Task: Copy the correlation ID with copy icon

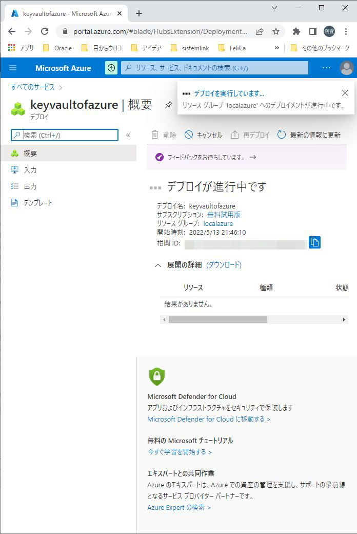Action: coord(314,242)
